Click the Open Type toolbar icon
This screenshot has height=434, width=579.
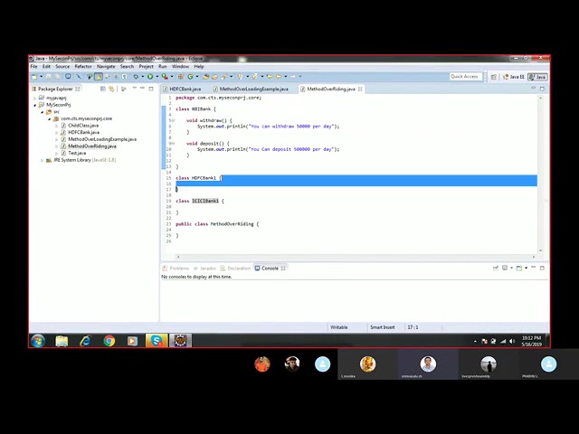(205, 76)
